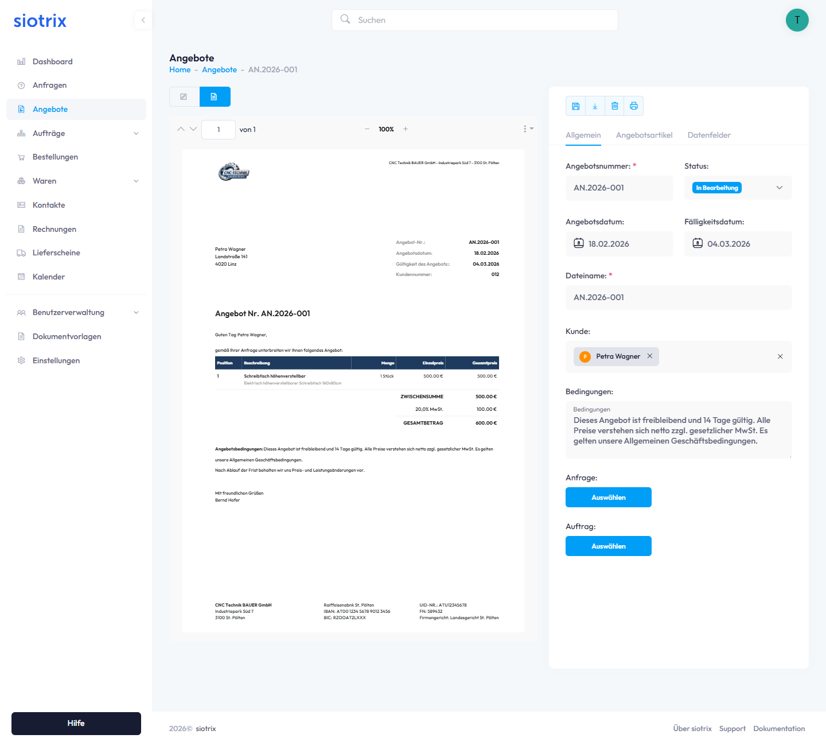The height and width of the screenshot is (746, 826).
Task: Switch to the edit view icon
Action: tap(184, 97)
